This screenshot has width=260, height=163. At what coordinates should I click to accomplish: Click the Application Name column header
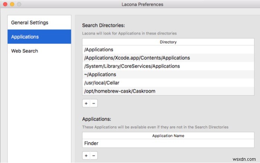(x=168, y=136)
